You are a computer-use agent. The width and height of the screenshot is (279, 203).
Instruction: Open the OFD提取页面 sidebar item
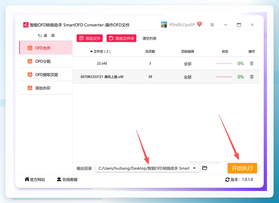click(x=46, y=75)
